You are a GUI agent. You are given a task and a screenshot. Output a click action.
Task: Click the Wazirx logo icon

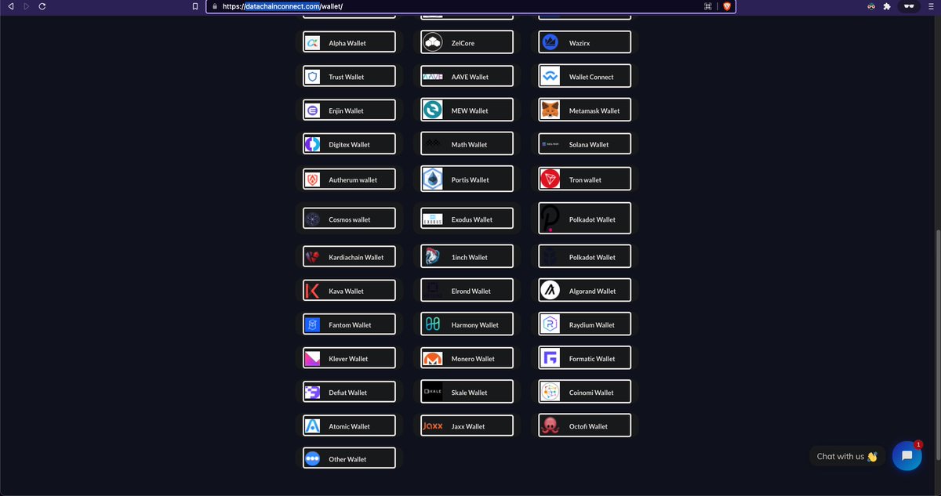pos(550,42)
